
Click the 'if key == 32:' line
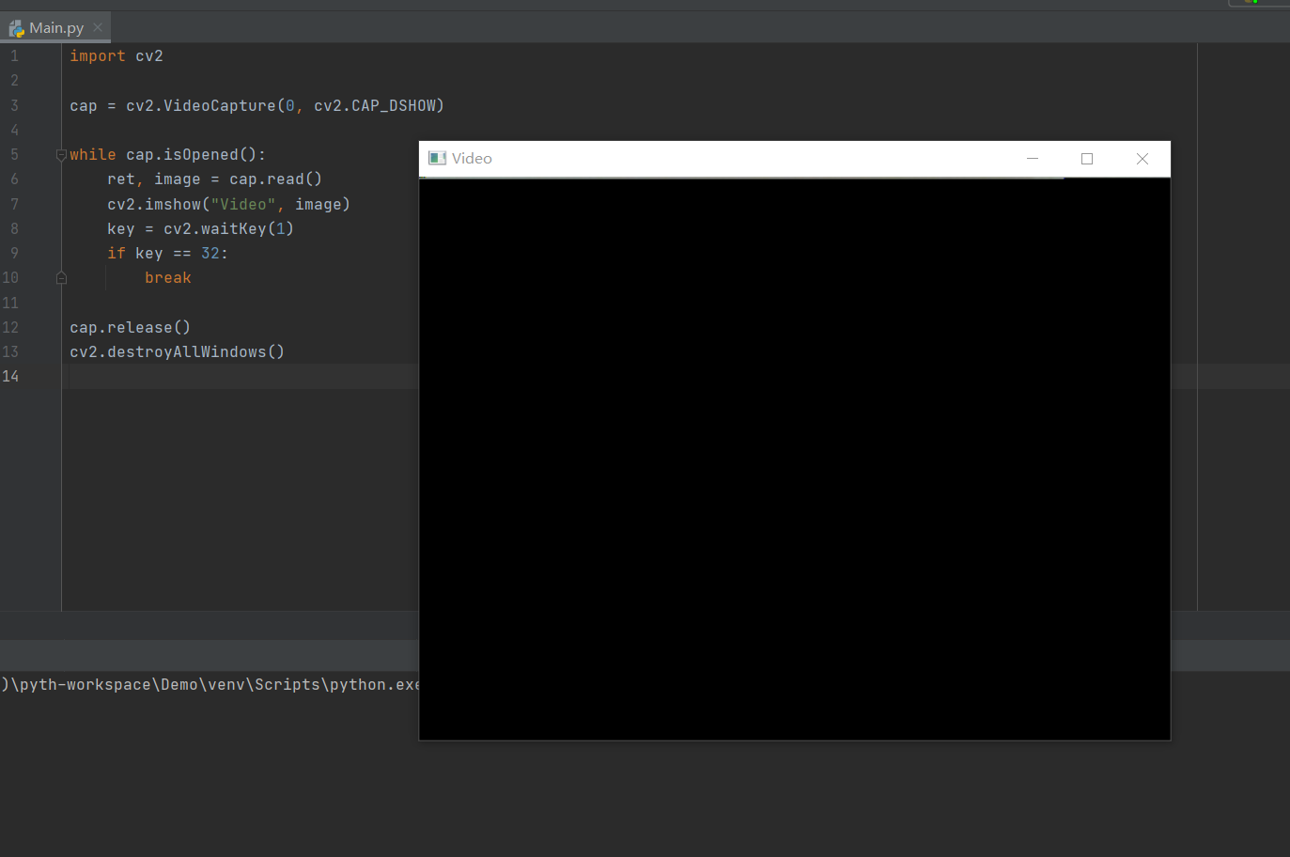coord(167,254)
